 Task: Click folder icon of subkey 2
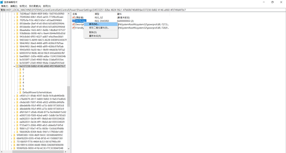(x=20, y=76)
